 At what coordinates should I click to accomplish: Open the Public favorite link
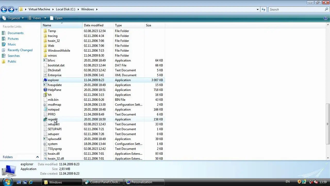12,61
